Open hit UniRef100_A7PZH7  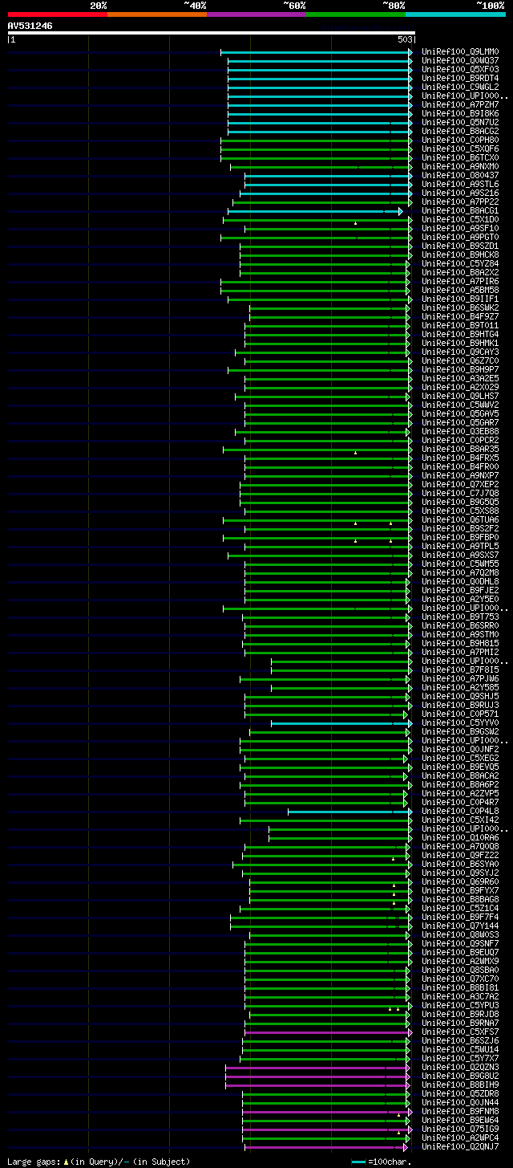coord(460,104)
